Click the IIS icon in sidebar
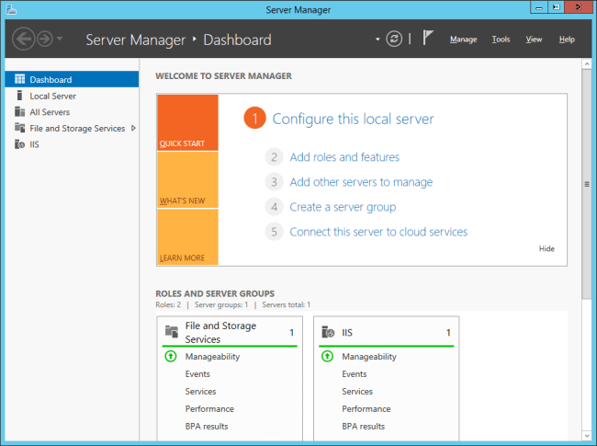 coord(20,144)
